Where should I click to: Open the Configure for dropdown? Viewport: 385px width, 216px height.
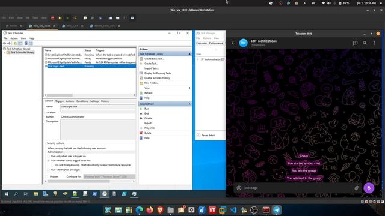point(109,176)
